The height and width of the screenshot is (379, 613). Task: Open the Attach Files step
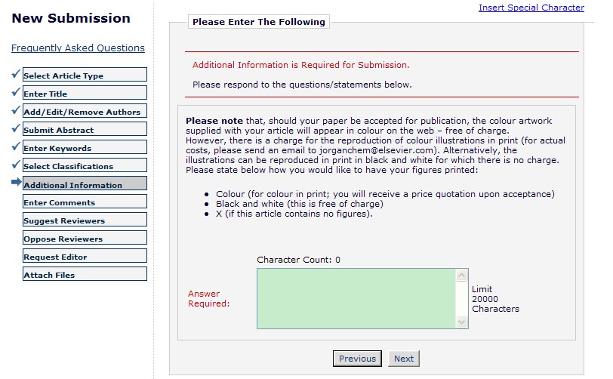pos(84,274)
